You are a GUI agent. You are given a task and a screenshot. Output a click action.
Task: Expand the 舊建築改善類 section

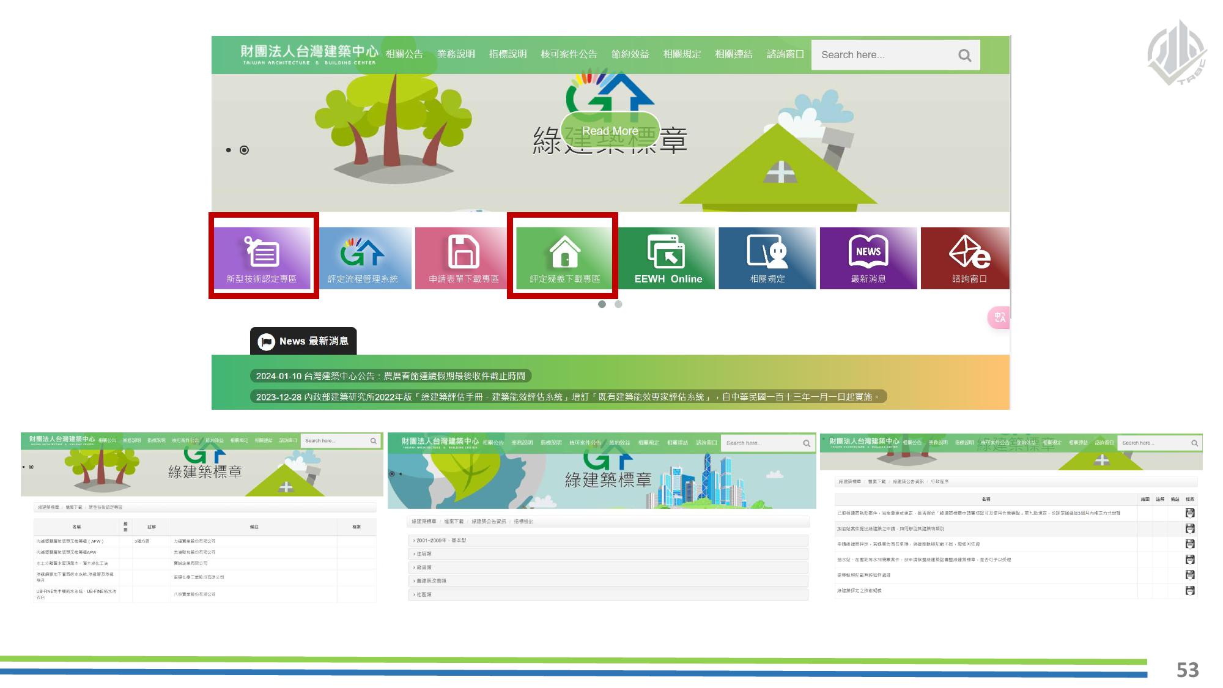(x=608, y=581)
